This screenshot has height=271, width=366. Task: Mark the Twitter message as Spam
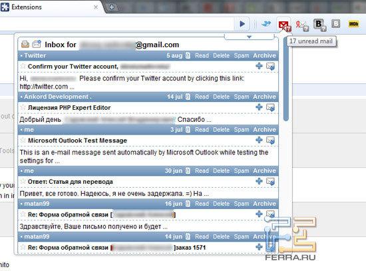click(x=242, y=56)
